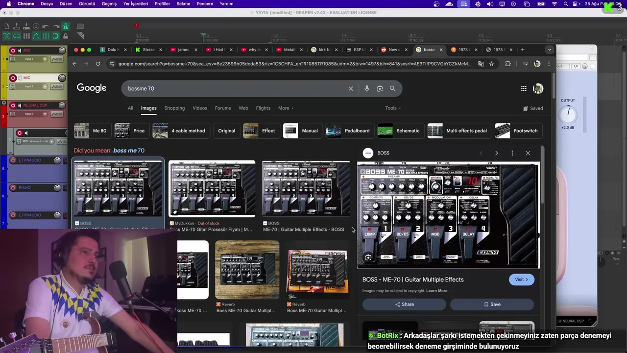Switch to the 'ESP LT' tab

pos(360,50)
